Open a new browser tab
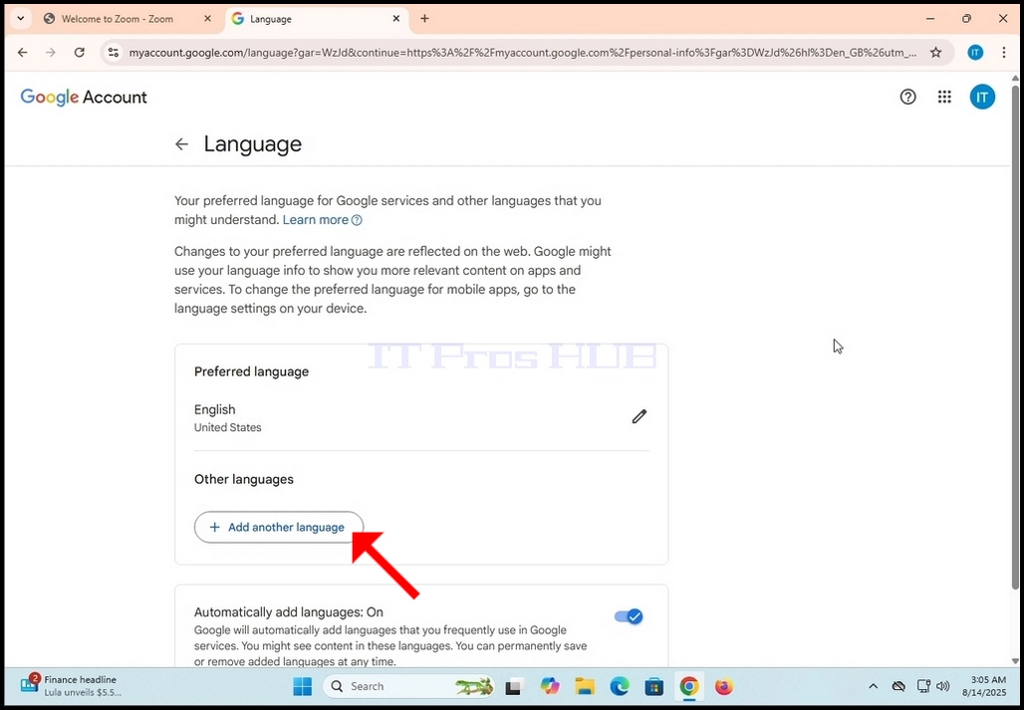Screen dimensions: 1024x710 424,19
